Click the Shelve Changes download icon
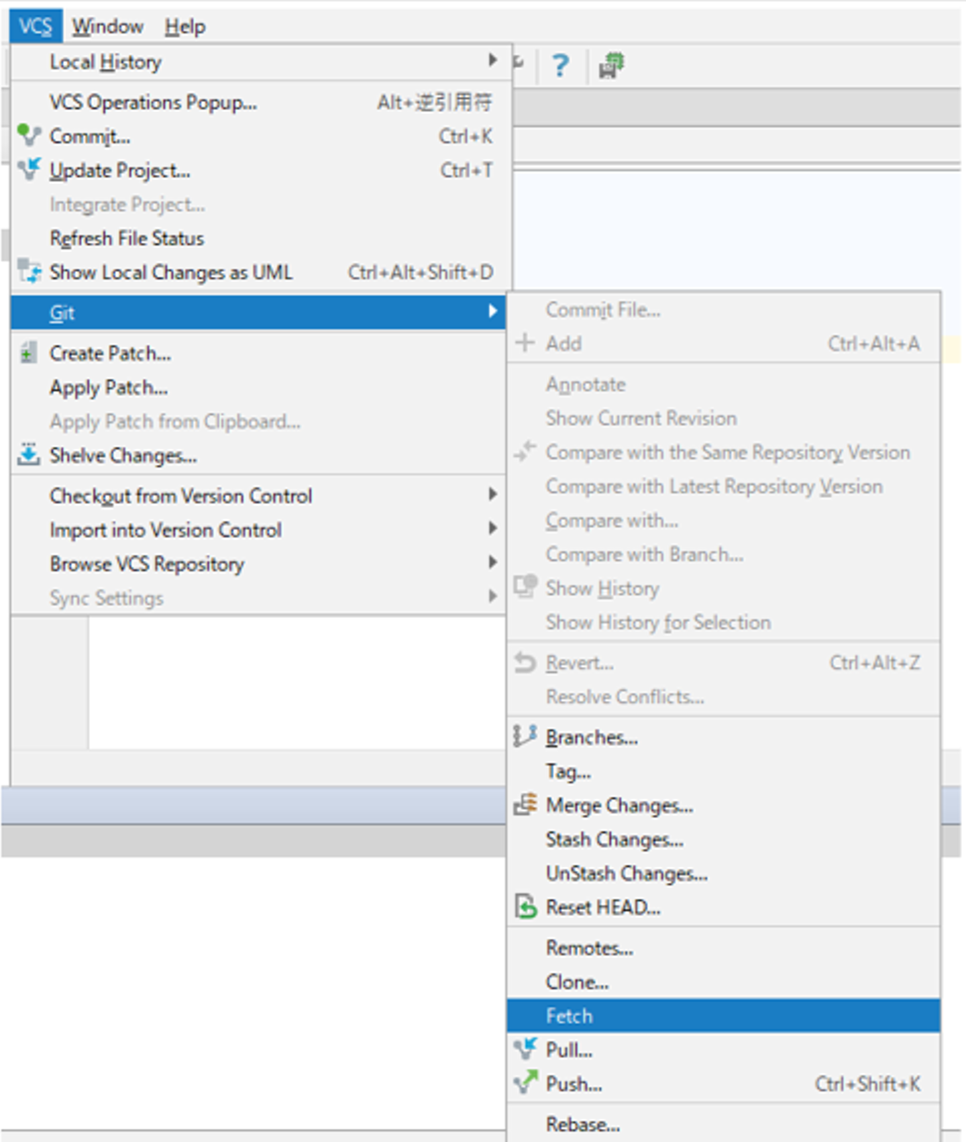966x1142 pixels. click(29, 454)
